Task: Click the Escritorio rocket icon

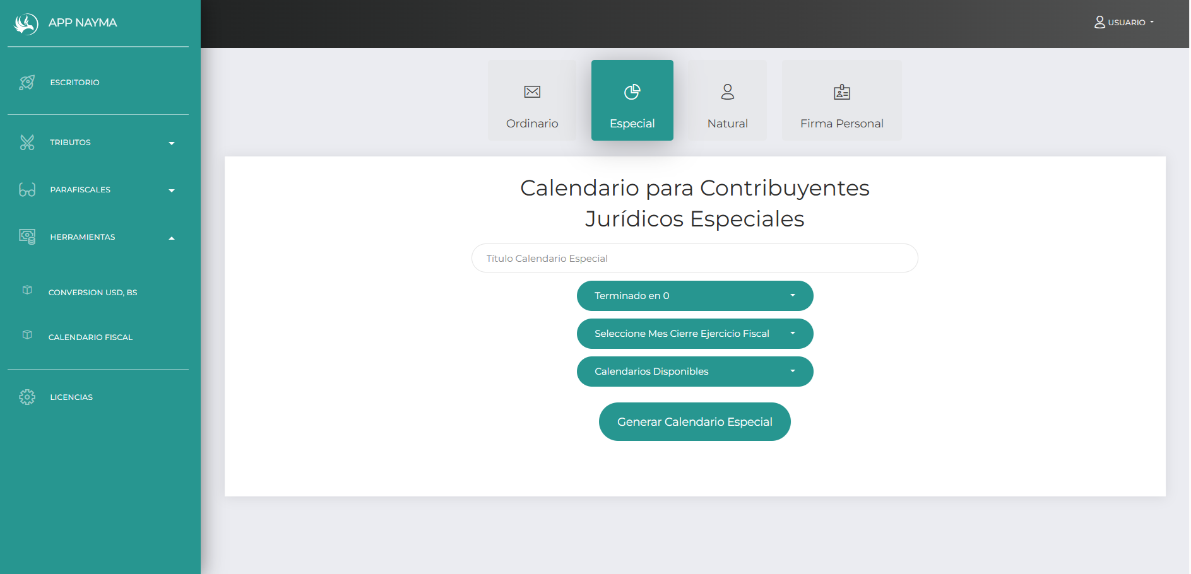Action: click(27, 83)
